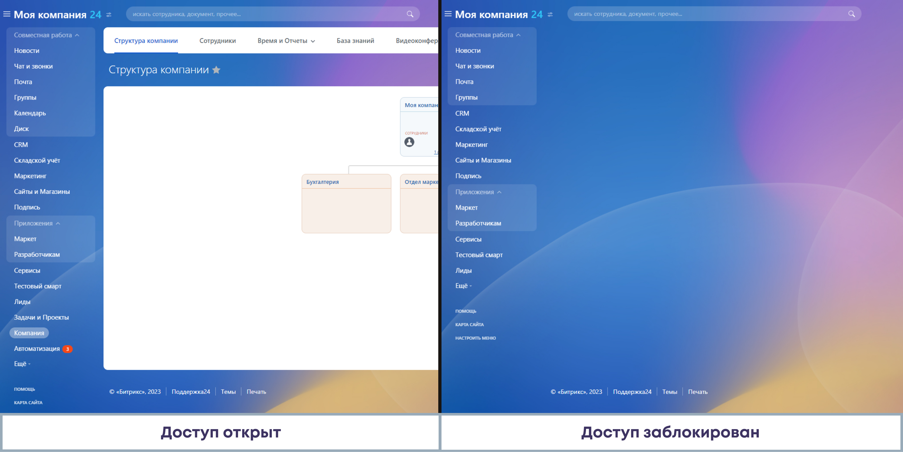Viewport: 903px width, 452px height.
Task: Click Сотрудники tab in header
Action: point(218,40)
